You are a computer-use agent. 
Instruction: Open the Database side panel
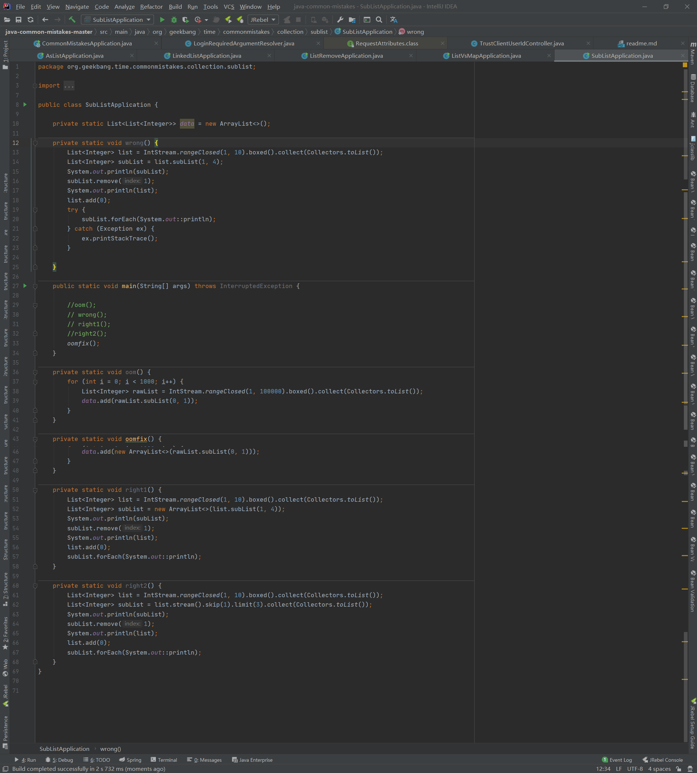[x=693, y=88]
